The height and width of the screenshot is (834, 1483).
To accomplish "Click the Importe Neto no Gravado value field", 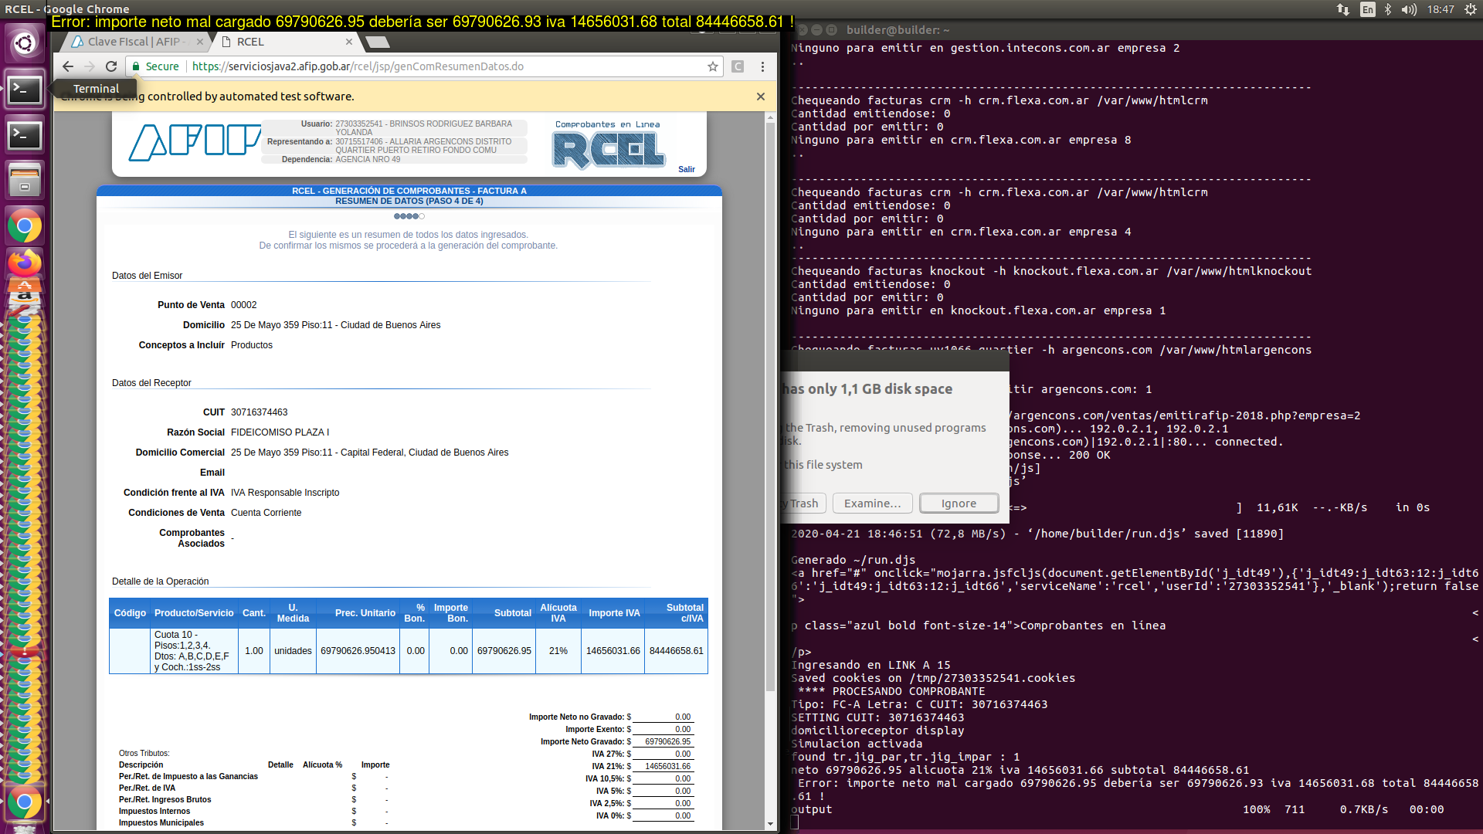I will coord(663,717).
